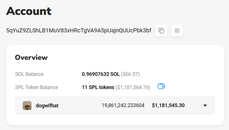Click the Overview heading
The height and width of the screenshot is (130, 229).
click(x=31, y=58)
